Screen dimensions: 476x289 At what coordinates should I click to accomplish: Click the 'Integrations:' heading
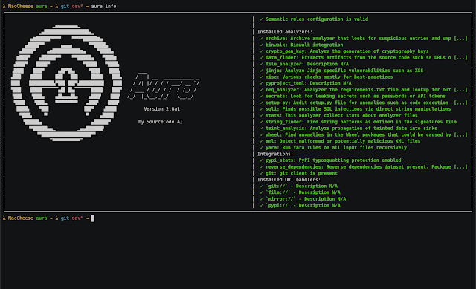click(275, 154)
